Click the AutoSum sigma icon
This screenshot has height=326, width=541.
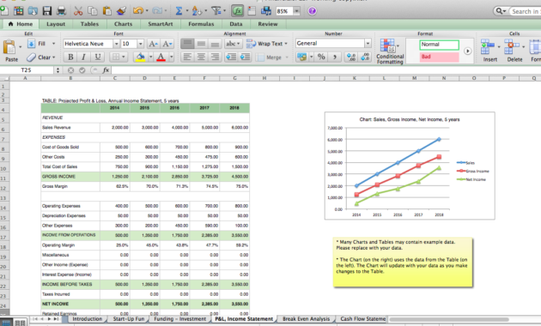[x=179, y=11]
